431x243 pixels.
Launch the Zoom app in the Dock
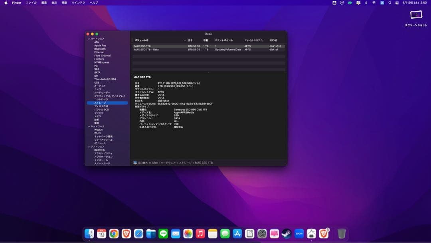299,234
